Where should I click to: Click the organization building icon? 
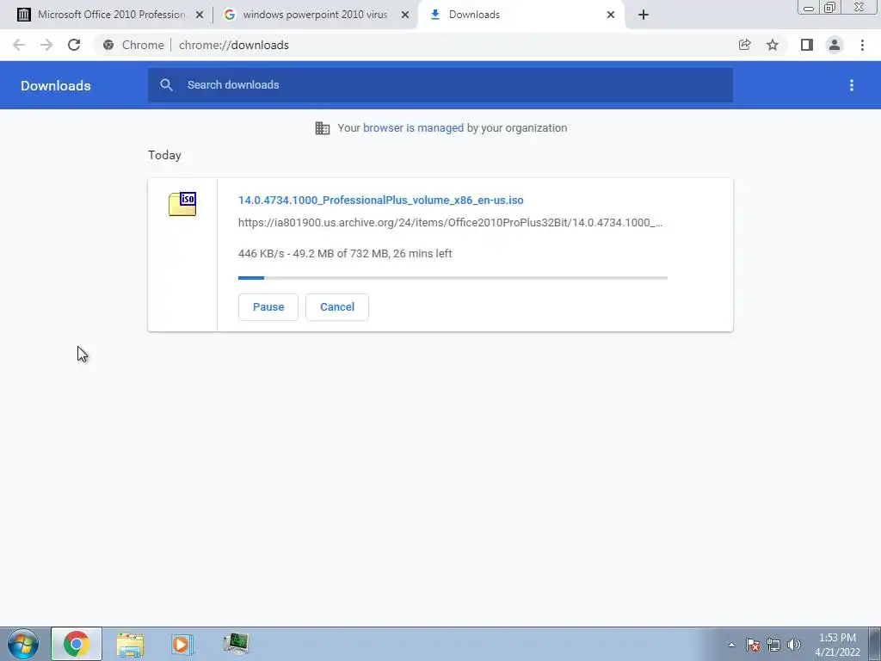(x=323, y=128)
